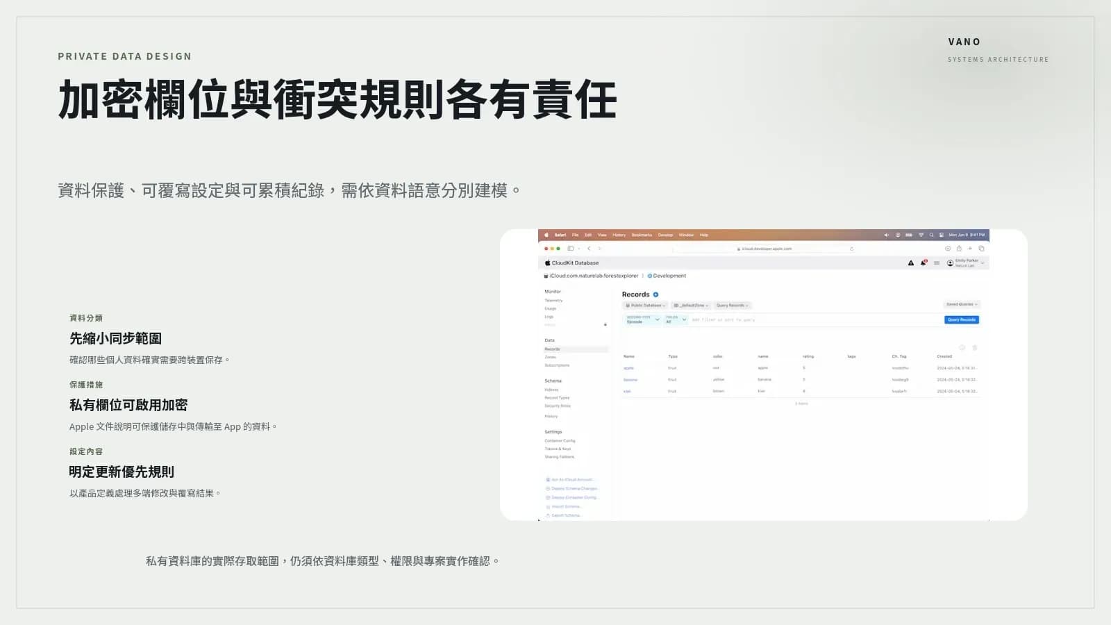Screen dimensions: 1111x625
Task: Open a new tab with plus icon
Action: 970,248
